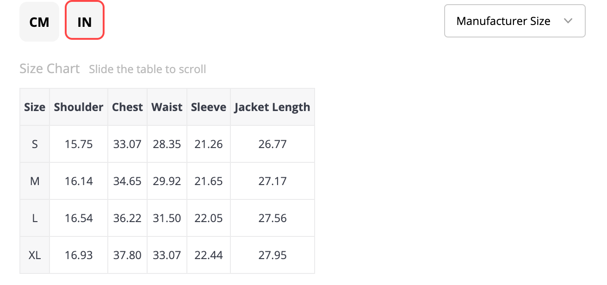Viewport: 607px width, 285px height.
Task: Select the XL size row label
Action: (x=35, y=255)
